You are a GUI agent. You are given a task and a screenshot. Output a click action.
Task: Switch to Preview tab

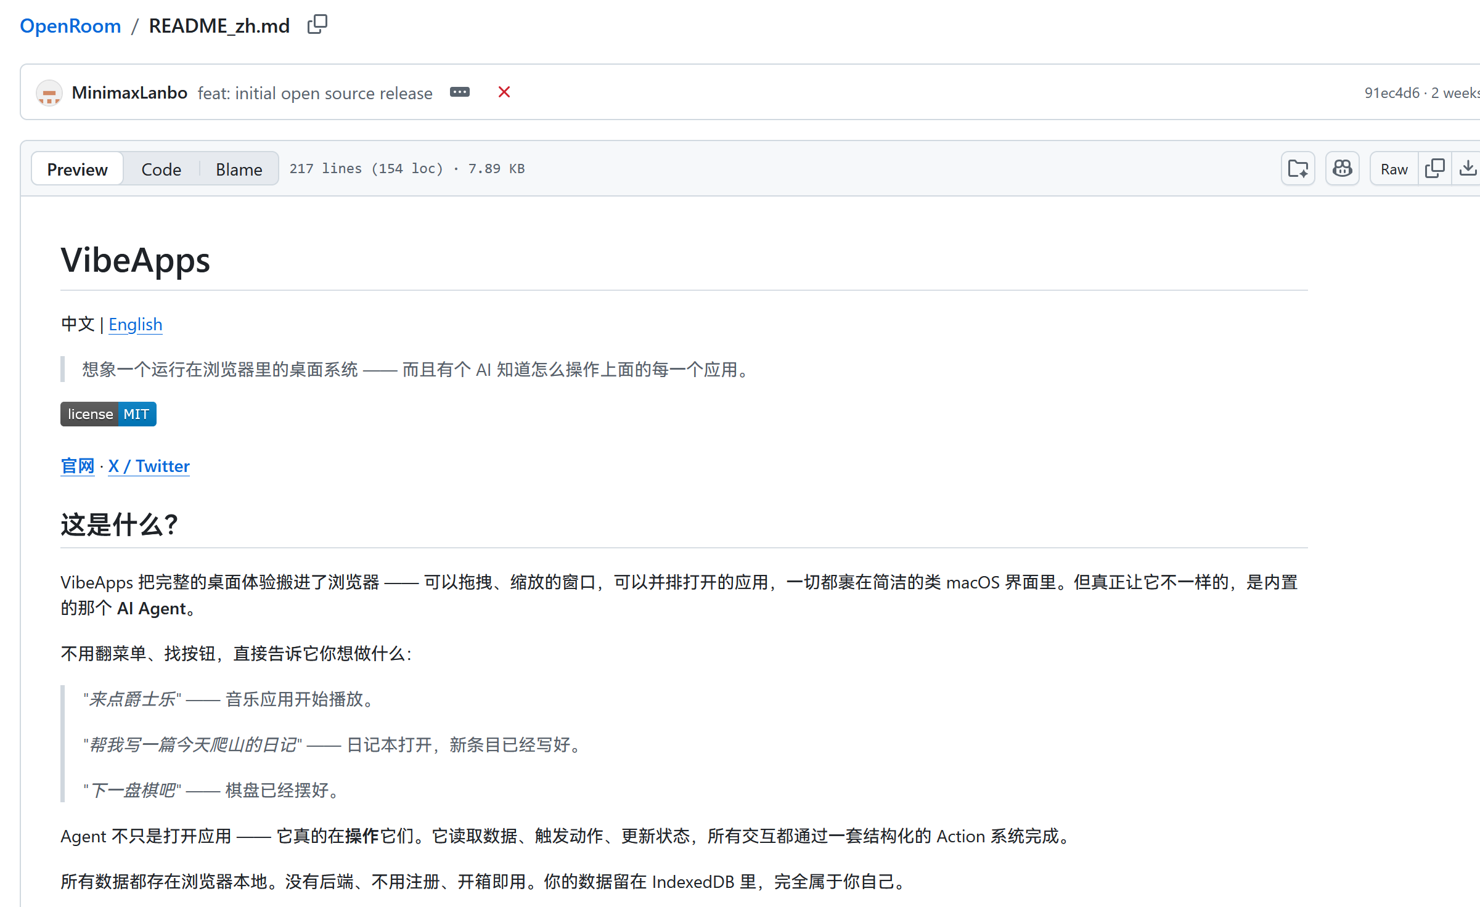click(77, 169)
